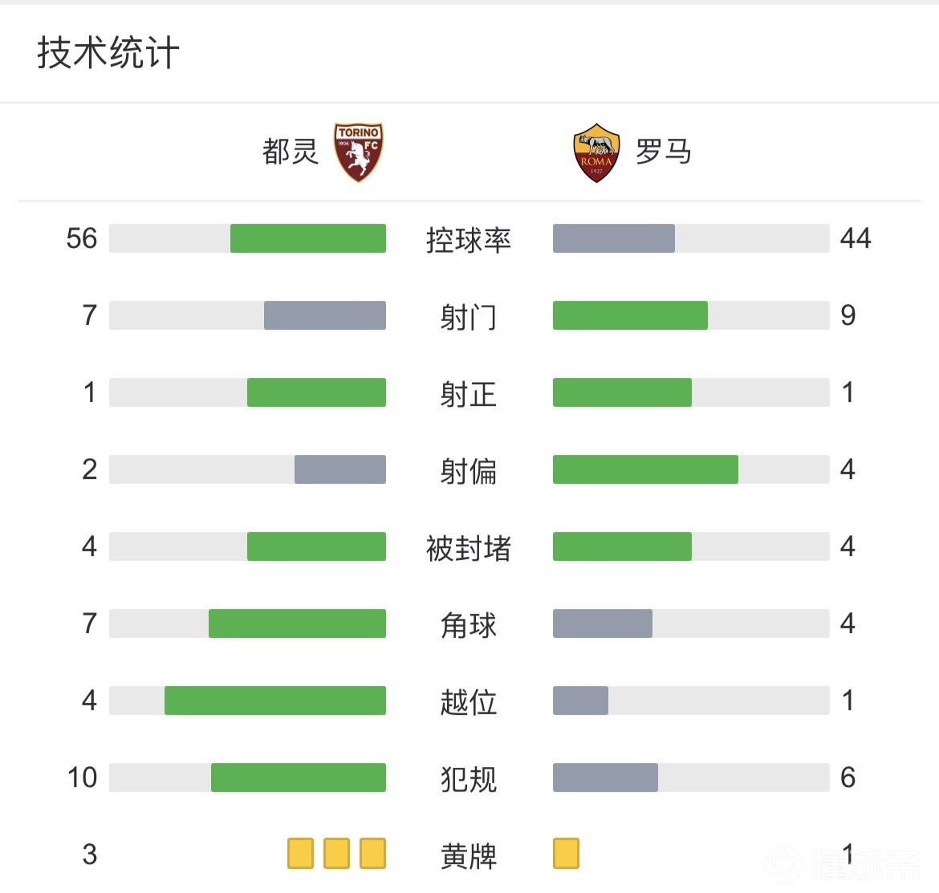Screen dimensions: 939x893
Task: Tap the 罗马 team name
Action: coord(663,152)
